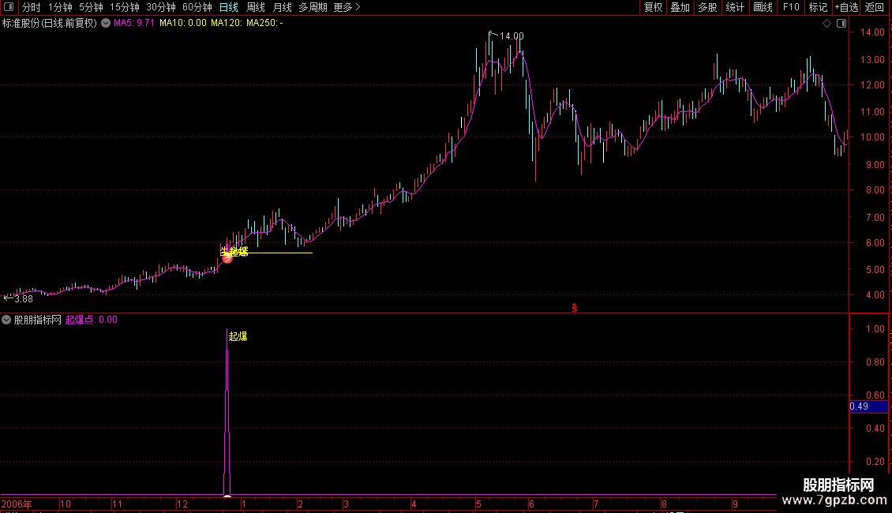The height and width of the screenshot is (513, 892).
Task: Click the MA120 label in chart header
Action: pyautogui.click(x=227, y=23)
